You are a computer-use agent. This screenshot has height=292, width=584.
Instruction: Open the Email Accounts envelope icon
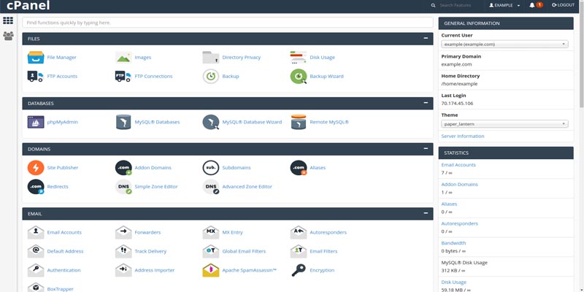(x=36, y=232)
